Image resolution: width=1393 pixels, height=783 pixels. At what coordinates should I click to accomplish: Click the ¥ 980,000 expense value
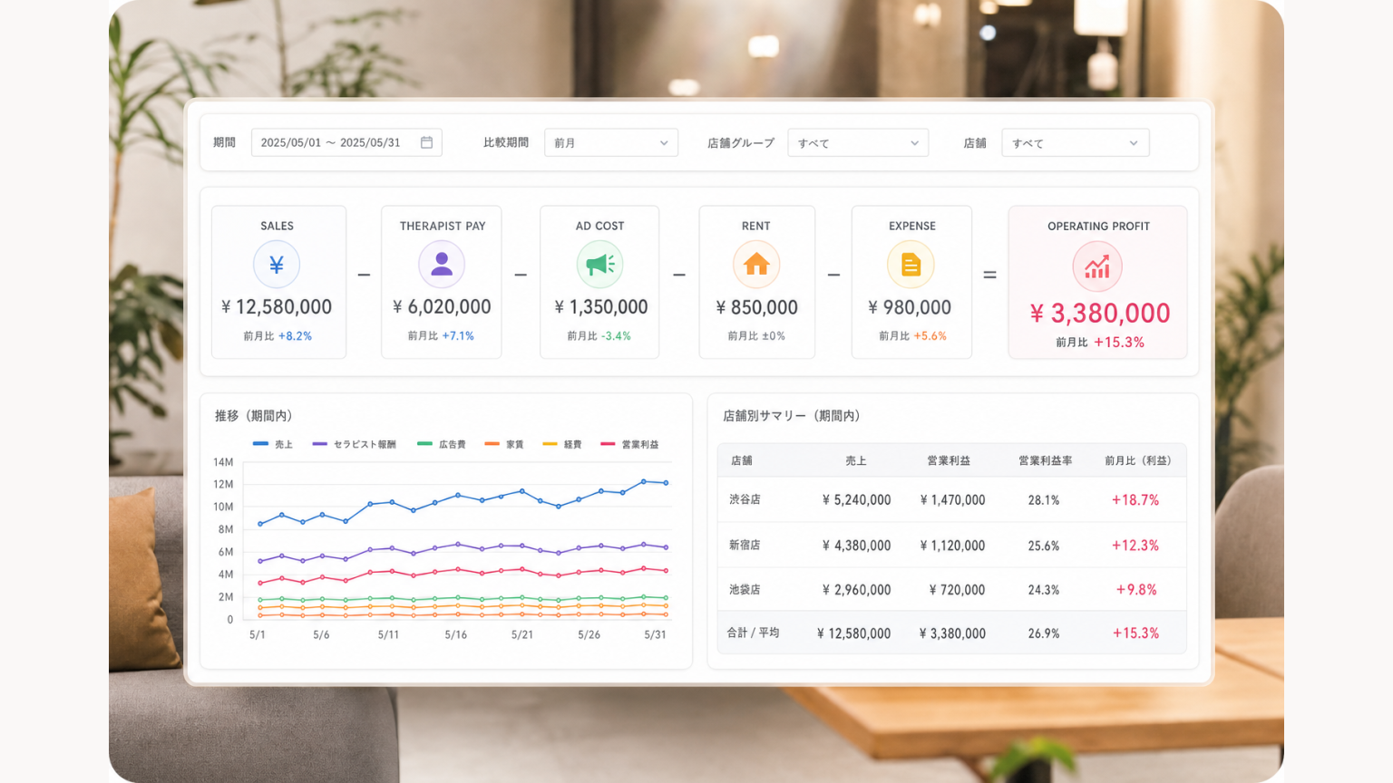[910, 307]
